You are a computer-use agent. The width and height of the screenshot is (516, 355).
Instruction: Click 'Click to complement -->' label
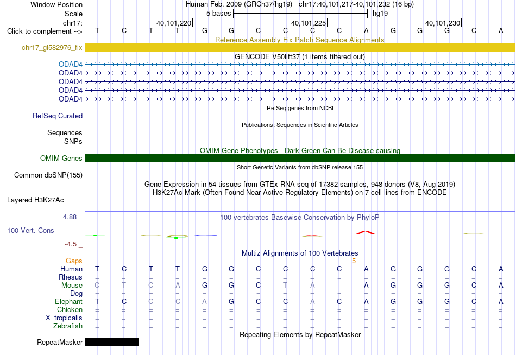point(45,31)
